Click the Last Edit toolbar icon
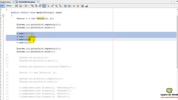This screenshot has width=178, height=100. coord(17,6)
